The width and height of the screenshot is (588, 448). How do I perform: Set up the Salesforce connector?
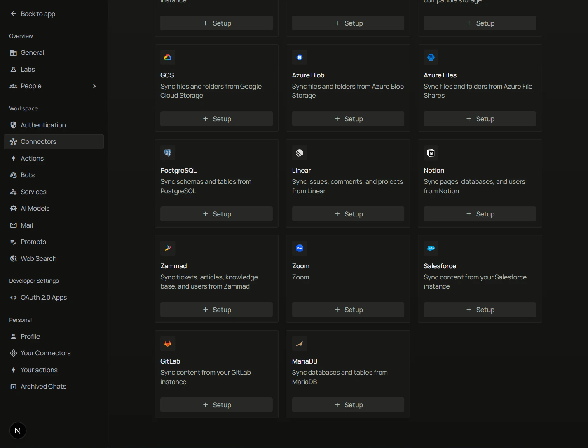[x=480, y=310]
